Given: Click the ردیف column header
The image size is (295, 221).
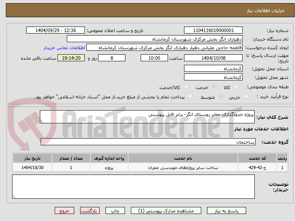Looking at the screenshot, I should (282, 158).
